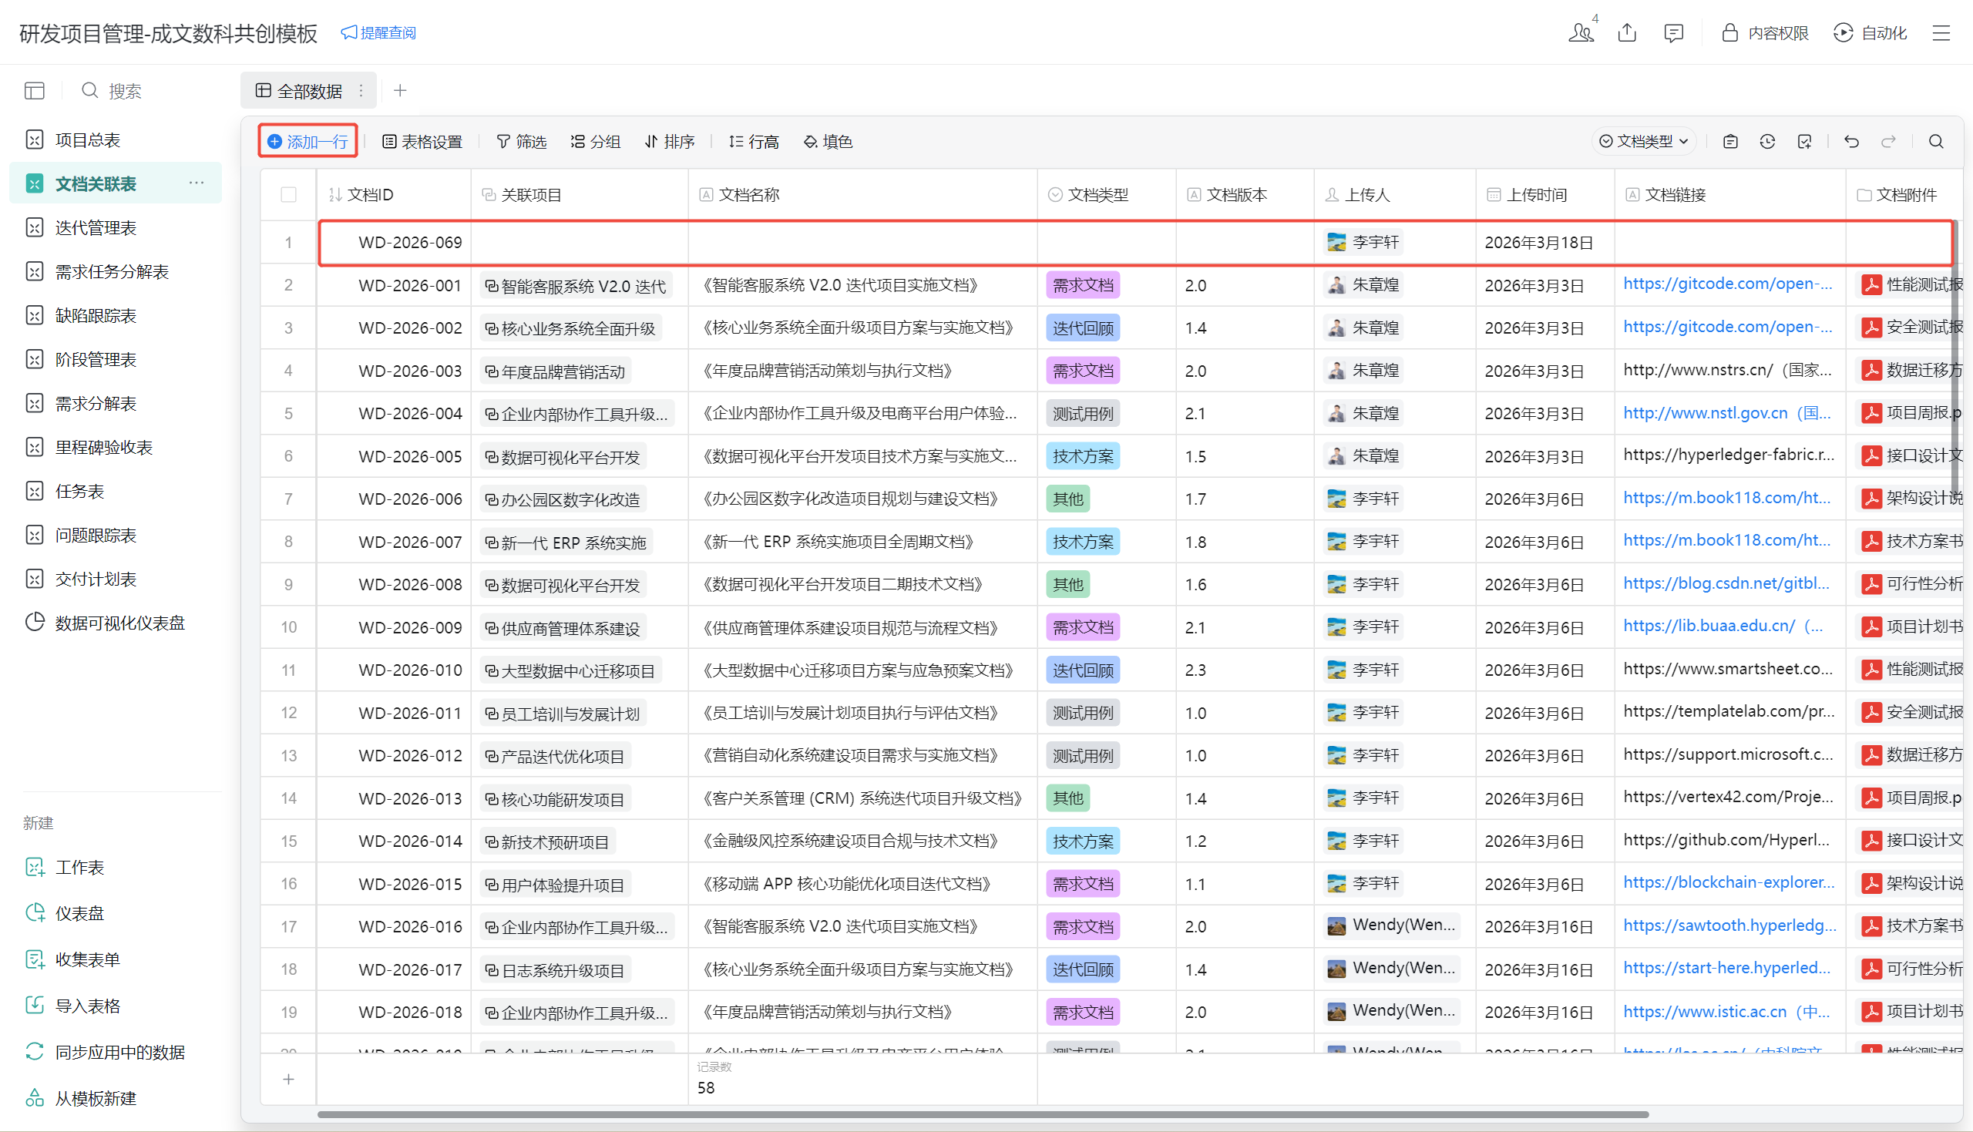Open the 迭代管理表 sheet in sidebar

(x=96, y=228)
